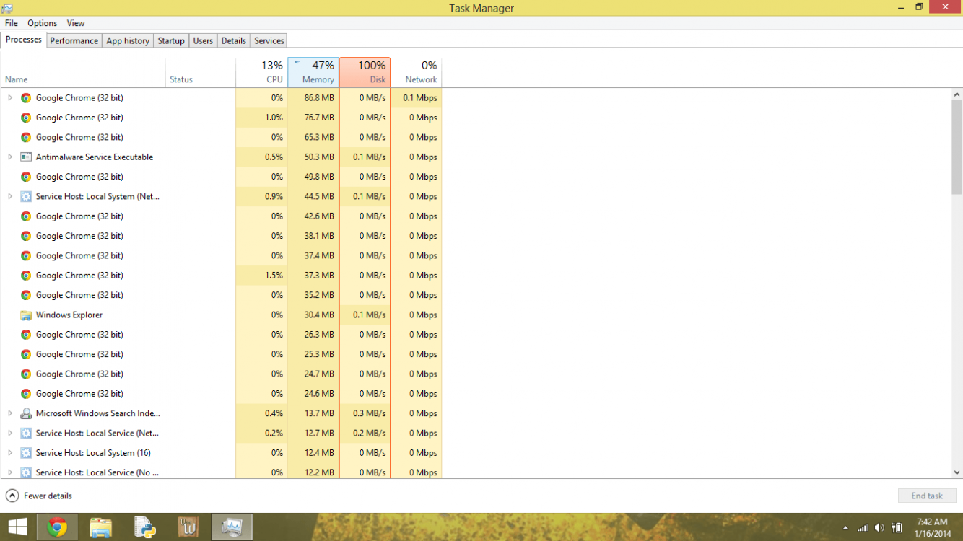Sort by the CPU column header
The width and height of the screenshot is (963, 541).
click(261, 72)
